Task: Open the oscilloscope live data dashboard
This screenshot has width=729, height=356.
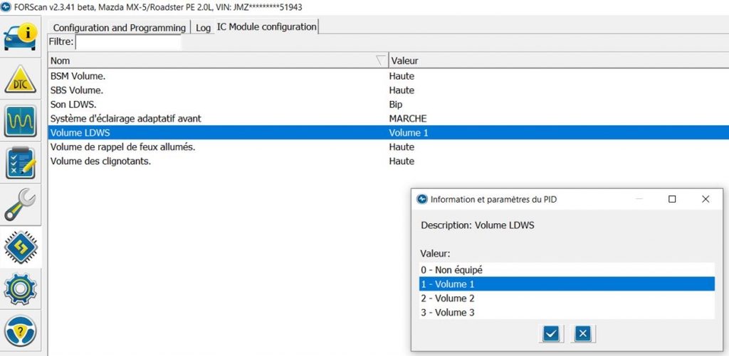Action: point(21,121)
